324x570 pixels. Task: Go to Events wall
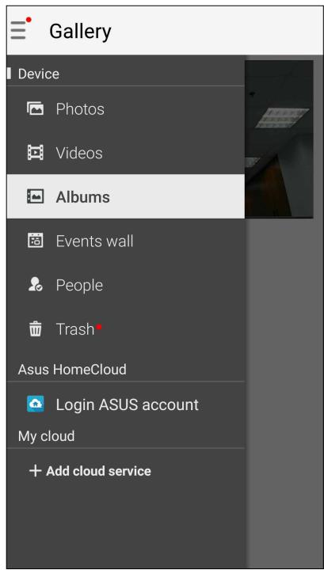(125, 241)
